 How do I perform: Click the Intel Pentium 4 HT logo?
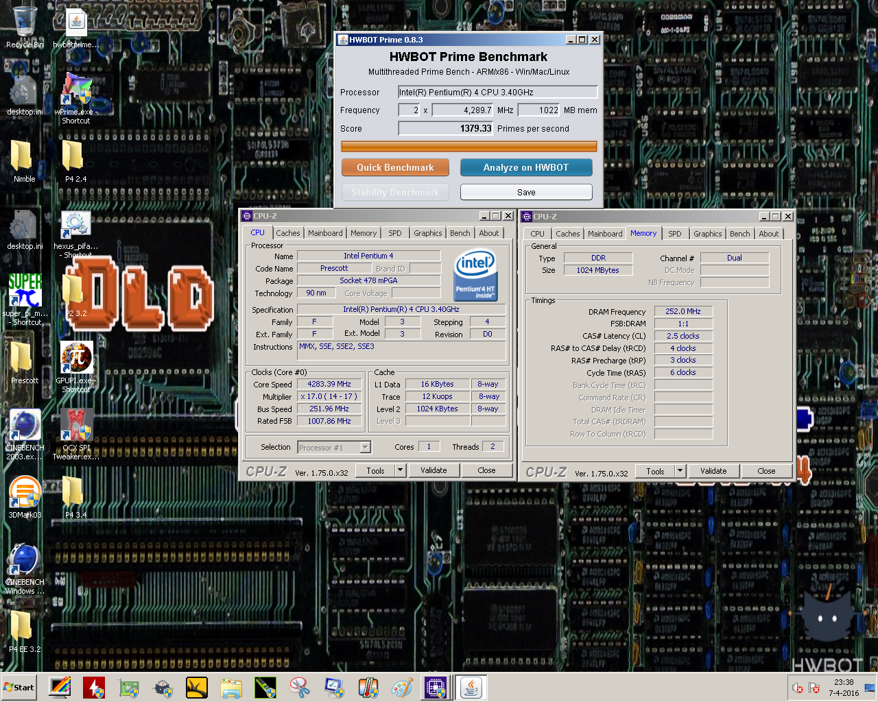click(475, 276)
